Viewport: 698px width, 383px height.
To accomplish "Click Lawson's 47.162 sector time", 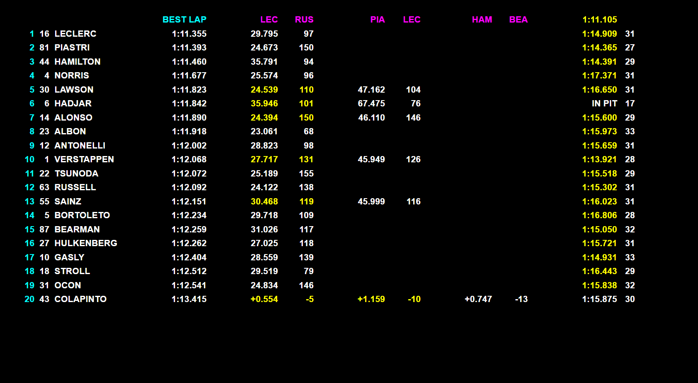I will [371, 90].
